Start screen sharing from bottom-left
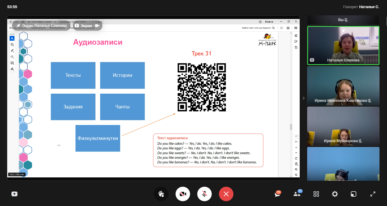This screenshot has width=387, height=206. (x=14, y=194)
